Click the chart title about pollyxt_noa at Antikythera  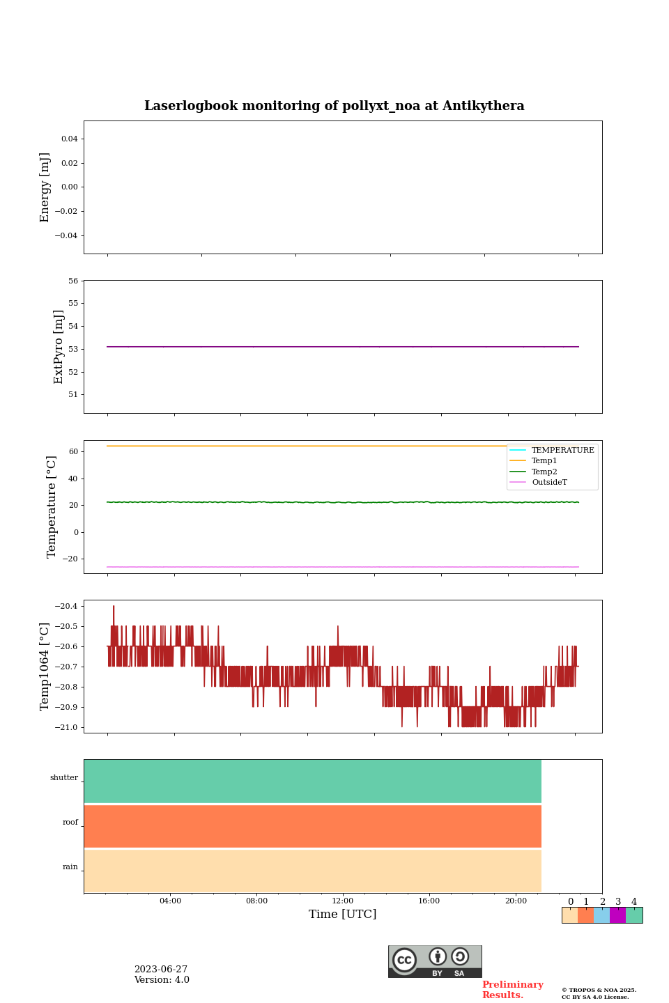(x=334, y=106)
